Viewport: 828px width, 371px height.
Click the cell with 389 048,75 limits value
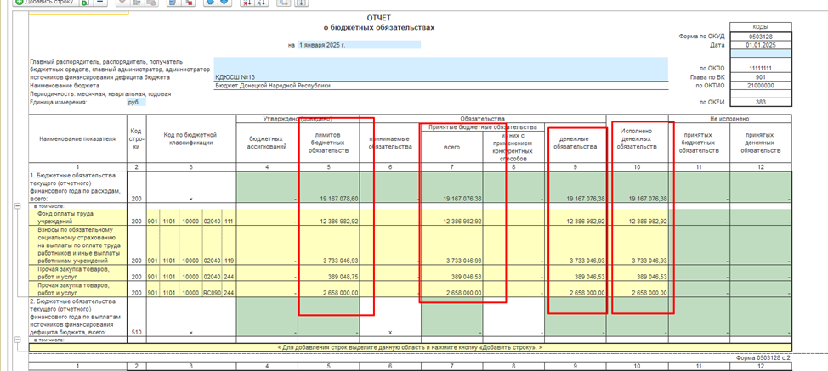coord(328,273)
